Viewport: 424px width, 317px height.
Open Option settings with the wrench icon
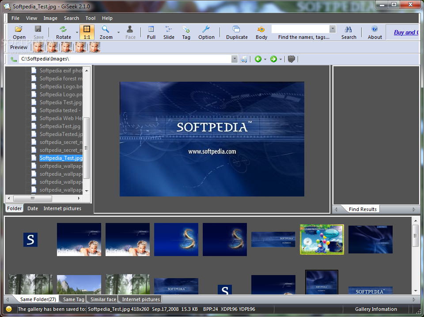(206, 32)
